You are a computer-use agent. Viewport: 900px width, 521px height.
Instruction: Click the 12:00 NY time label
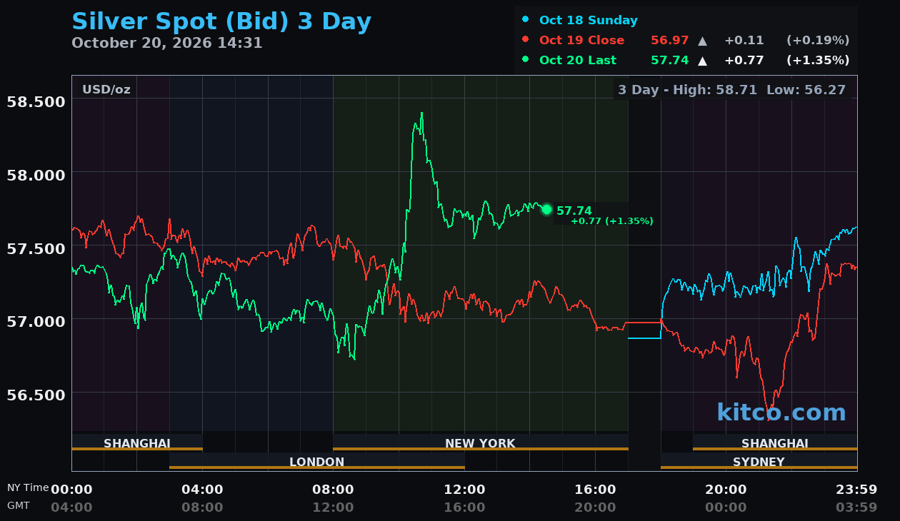tap(464, 490)
